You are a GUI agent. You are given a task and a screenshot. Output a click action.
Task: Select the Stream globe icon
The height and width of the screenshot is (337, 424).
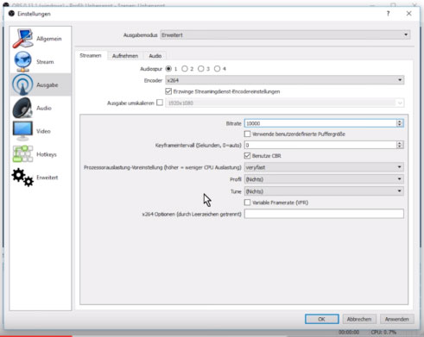click(22, 61)
